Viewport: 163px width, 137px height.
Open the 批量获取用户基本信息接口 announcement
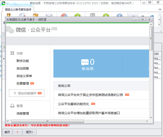pos(89,113)
